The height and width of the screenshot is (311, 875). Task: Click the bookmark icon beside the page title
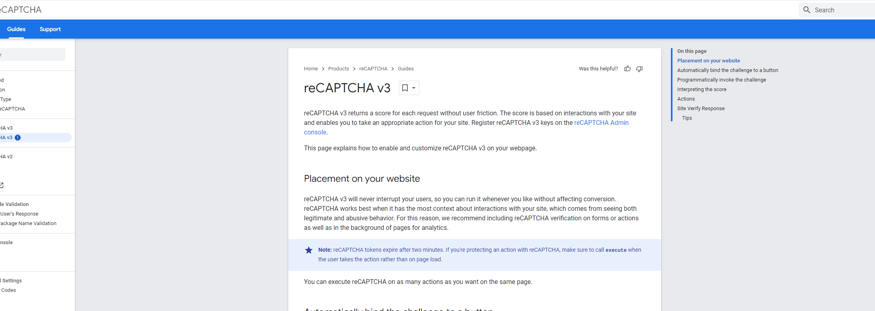(405, 88)
